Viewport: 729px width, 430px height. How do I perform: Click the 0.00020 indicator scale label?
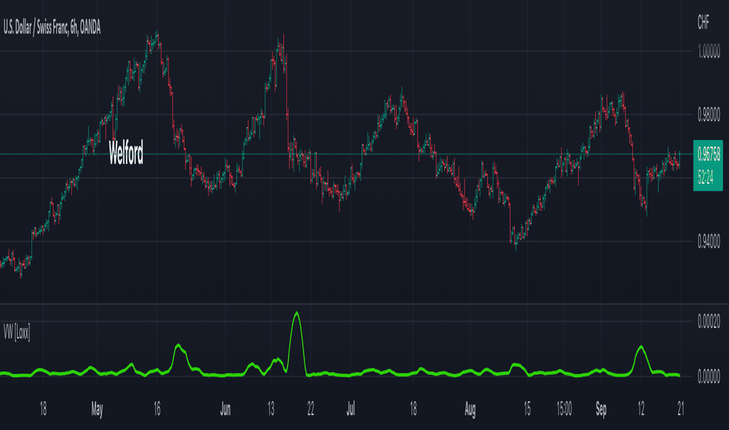point(709,321)
